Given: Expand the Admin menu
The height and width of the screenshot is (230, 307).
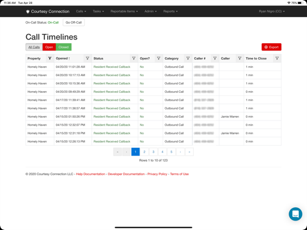Looking at the screenshot, I should tap(151, 11).
